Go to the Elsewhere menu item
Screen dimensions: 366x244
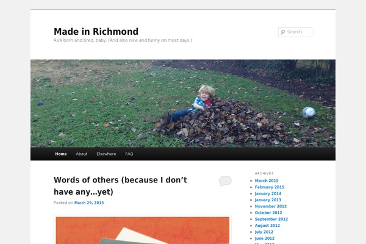(x=106, y=154)
